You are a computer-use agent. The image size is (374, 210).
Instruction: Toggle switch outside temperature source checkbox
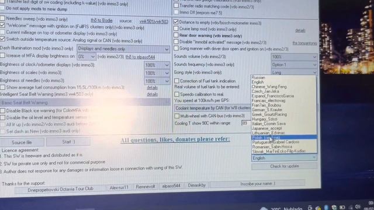[2, 39]
